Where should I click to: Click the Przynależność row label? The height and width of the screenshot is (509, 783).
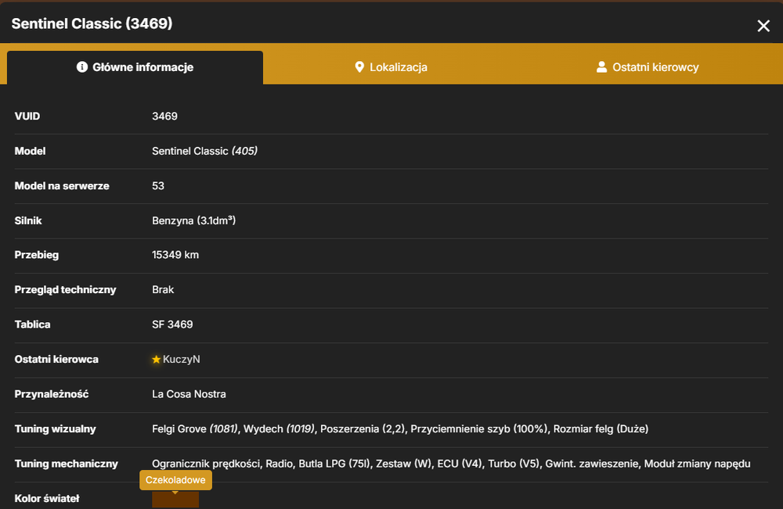coord(52,394)
